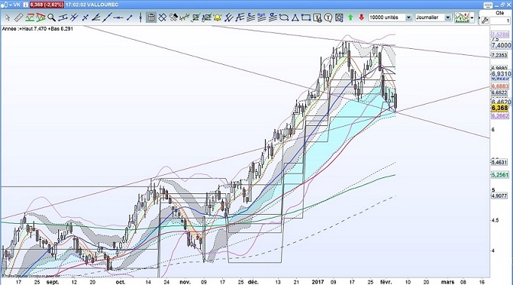Select the diagonal trend line tool

point(108,18)
